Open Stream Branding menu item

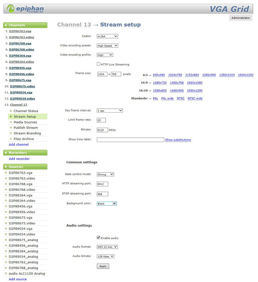click(27, 133)
